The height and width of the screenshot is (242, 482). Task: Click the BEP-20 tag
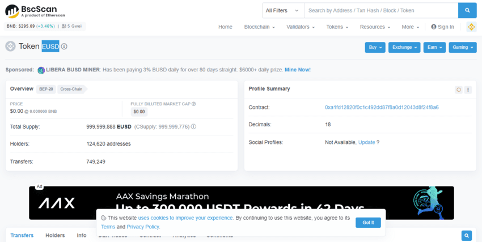coord(46,90)
